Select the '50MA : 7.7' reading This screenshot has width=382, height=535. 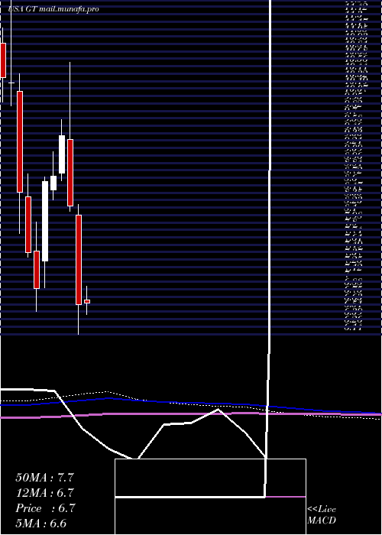pos(44,478)
